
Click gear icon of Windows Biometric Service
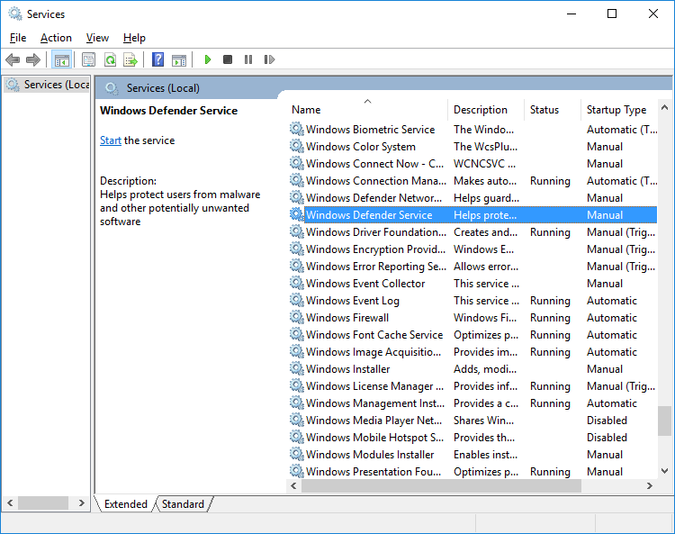click(297, 129)
